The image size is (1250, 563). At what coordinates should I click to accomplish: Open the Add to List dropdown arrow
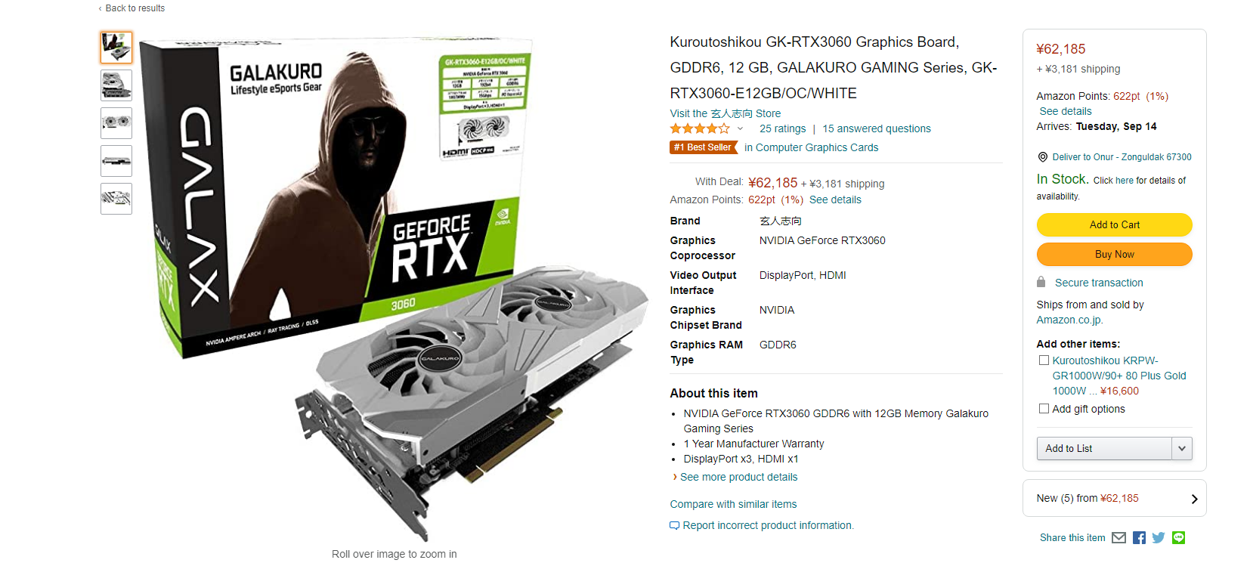click(x=1182, y=448)
